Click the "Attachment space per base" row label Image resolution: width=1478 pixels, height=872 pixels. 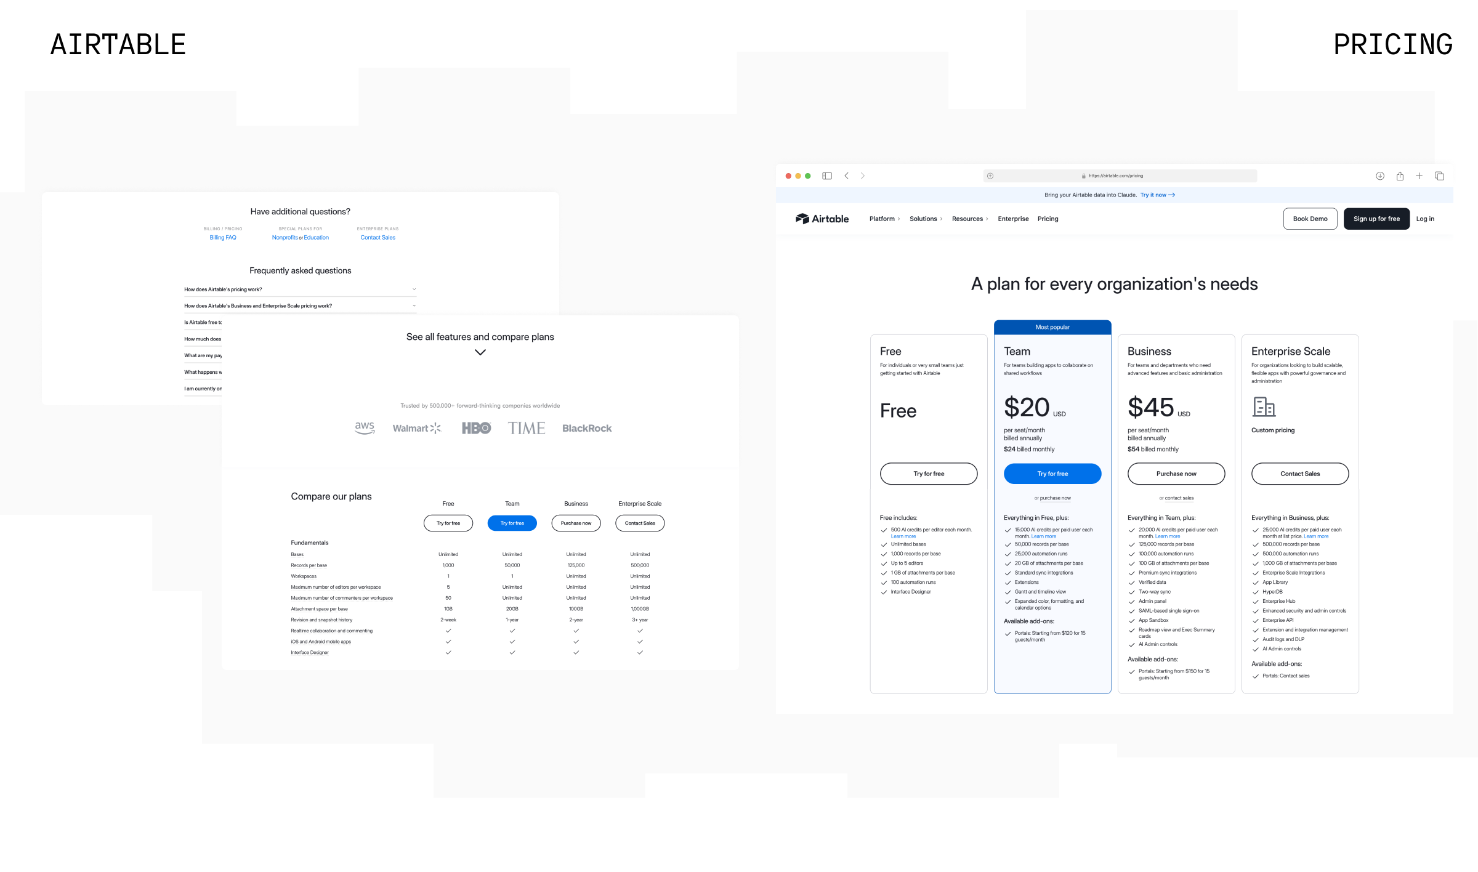[319, 609]
